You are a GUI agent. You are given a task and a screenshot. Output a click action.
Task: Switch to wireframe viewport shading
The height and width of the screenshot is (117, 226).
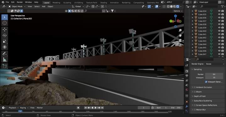[x=168, y=7]
